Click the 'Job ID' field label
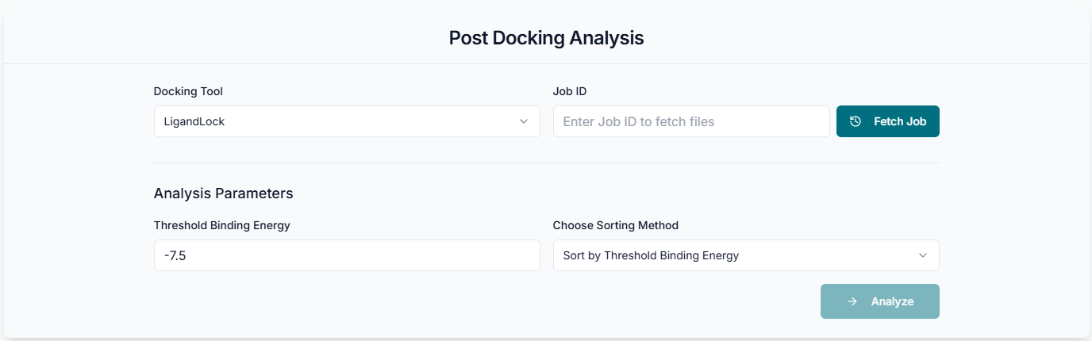 pyautogui.click(x=569, y=91)
